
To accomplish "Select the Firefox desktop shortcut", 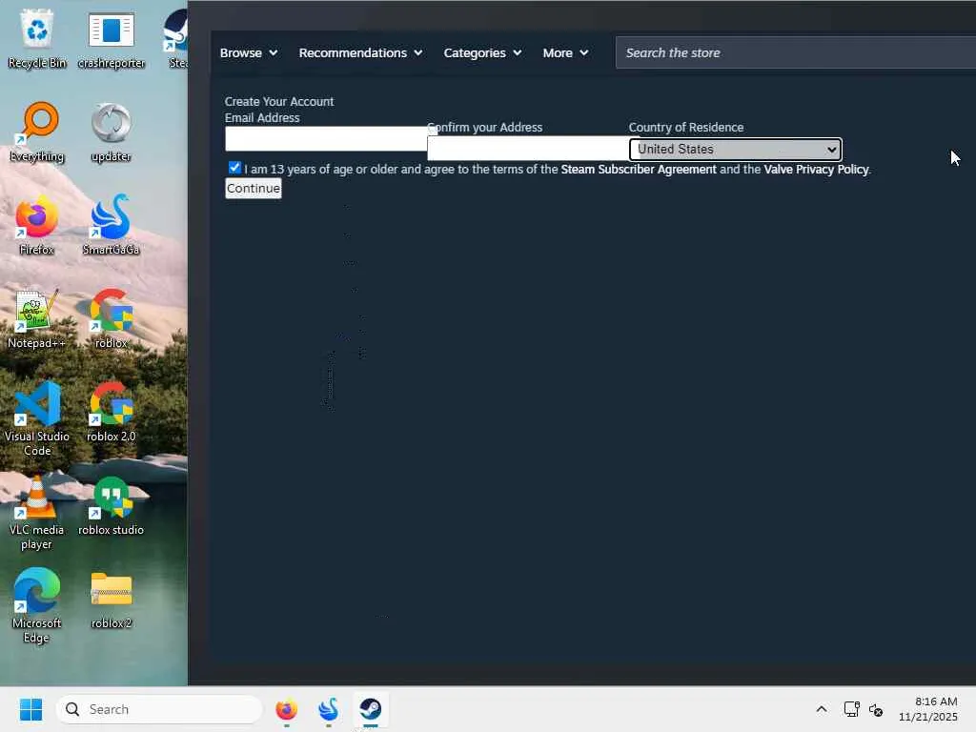I will 37,225.
